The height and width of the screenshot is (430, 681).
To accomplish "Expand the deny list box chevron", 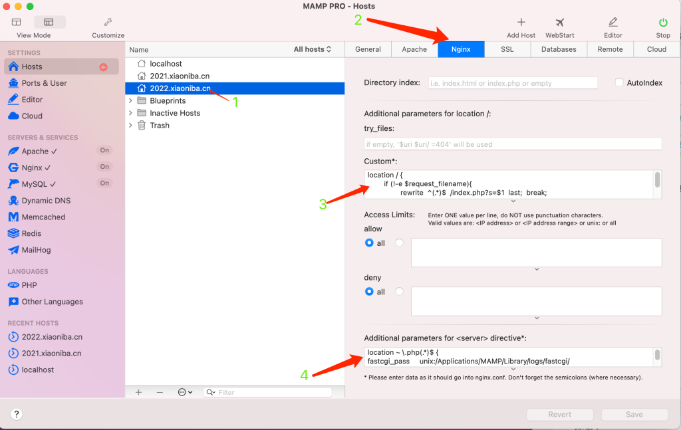I will 537,318.
